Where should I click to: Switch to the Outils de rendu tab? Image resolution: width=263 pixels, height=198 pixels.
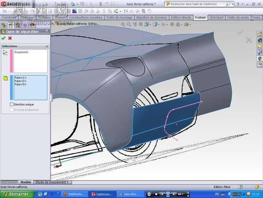(238, 17)
